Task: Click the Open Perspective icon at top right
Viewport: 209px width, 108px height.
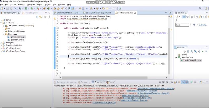Action: click(206, 8)
